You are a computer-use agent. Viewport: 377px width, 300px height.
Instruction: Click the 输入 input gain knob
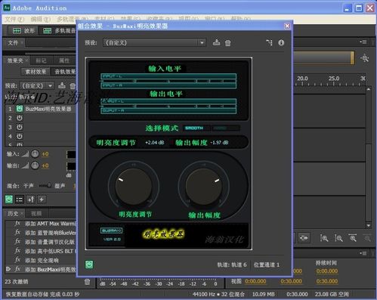click(35, 153)
